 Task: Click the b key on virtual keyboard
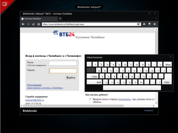pos(129,82)
